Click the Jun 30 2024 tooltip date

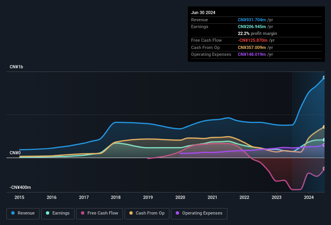[203, 12]
